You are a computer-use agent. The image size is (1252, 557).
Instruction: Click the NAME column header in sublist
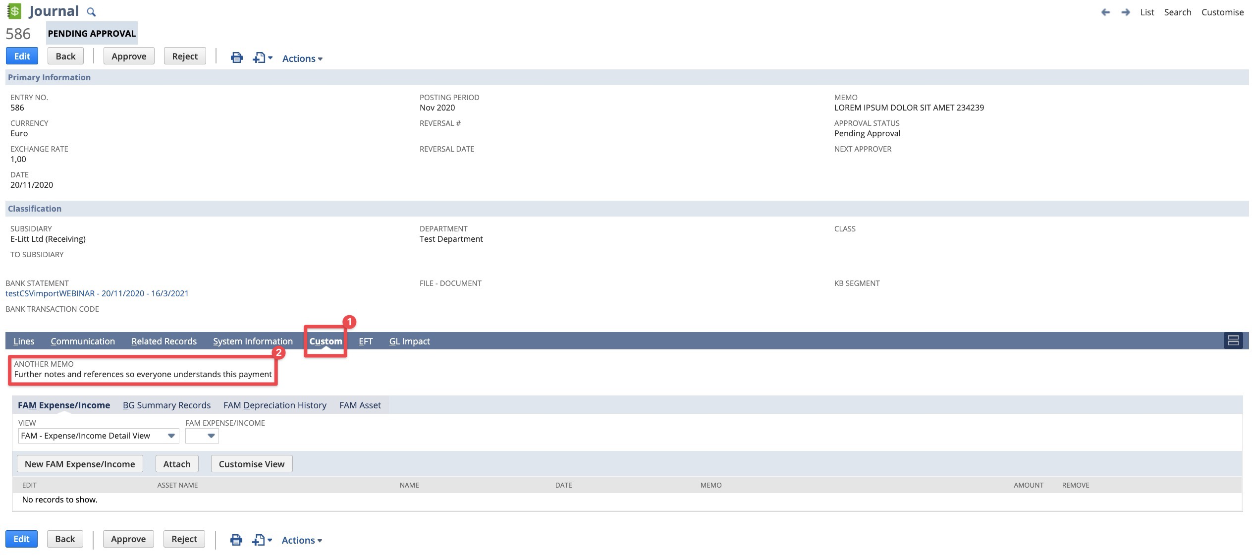click(409, 485)
